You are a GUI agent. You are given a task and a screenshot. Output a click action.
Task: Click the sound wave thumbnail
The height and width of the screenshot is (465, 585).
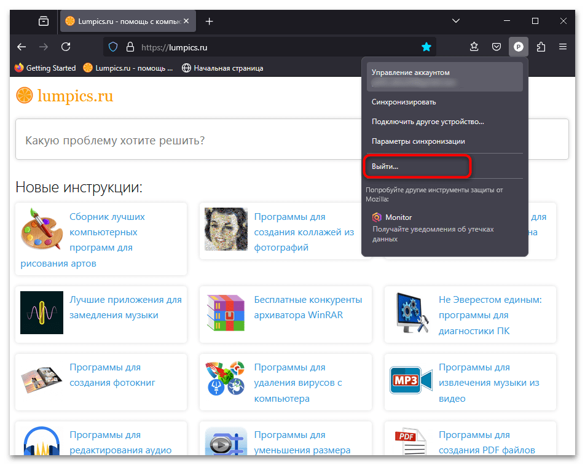click(42, 313)
